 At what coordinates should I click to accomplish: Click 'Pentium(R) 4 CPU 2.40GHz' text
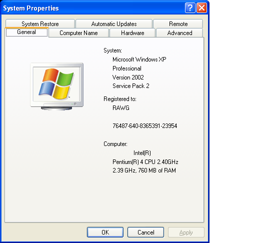click(145, 162)
